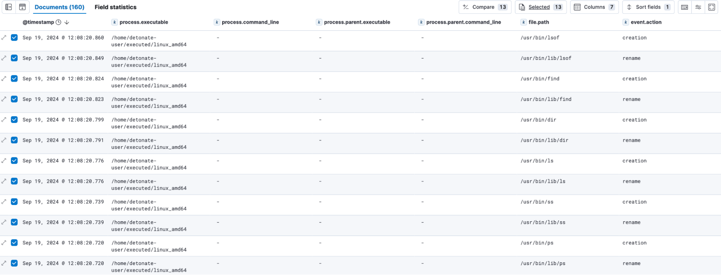Deselect checkbox for the /usr/bin/lib/dir rename row

click(x=14, y=140)
